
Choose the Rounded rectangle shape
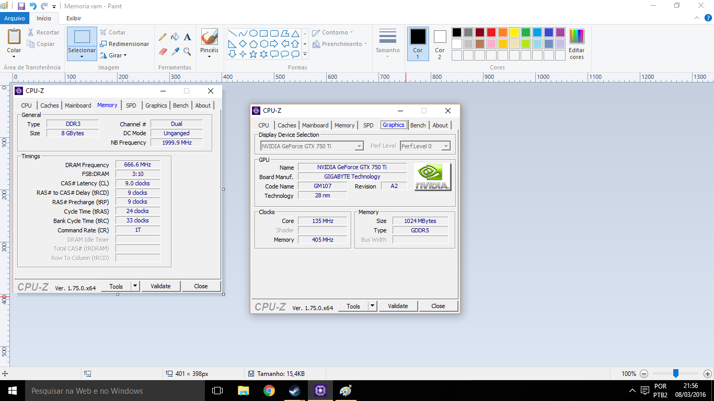pyautogui.click(x=274, y=33)
